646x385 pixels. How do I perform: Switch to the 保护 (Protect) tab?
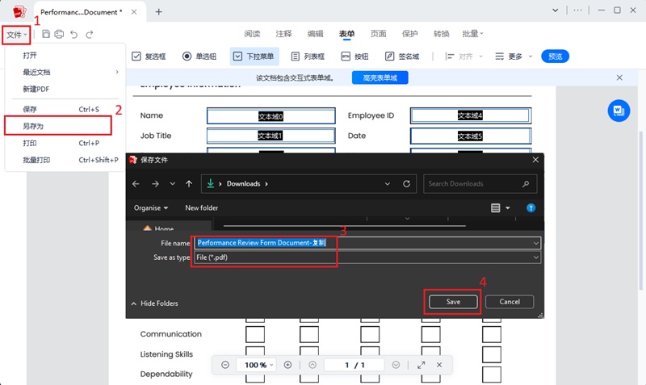click(409, 34)
